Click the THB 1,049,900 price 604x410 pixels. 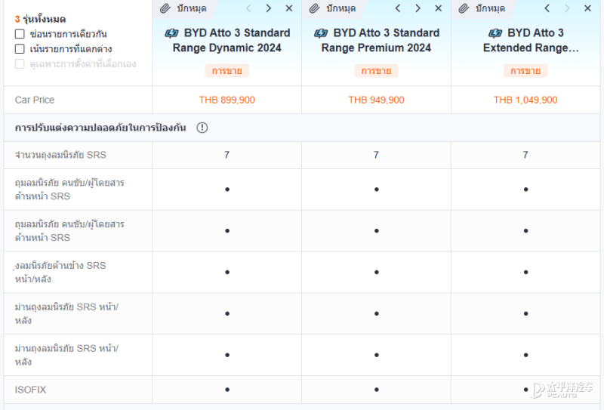pos(525,100)
